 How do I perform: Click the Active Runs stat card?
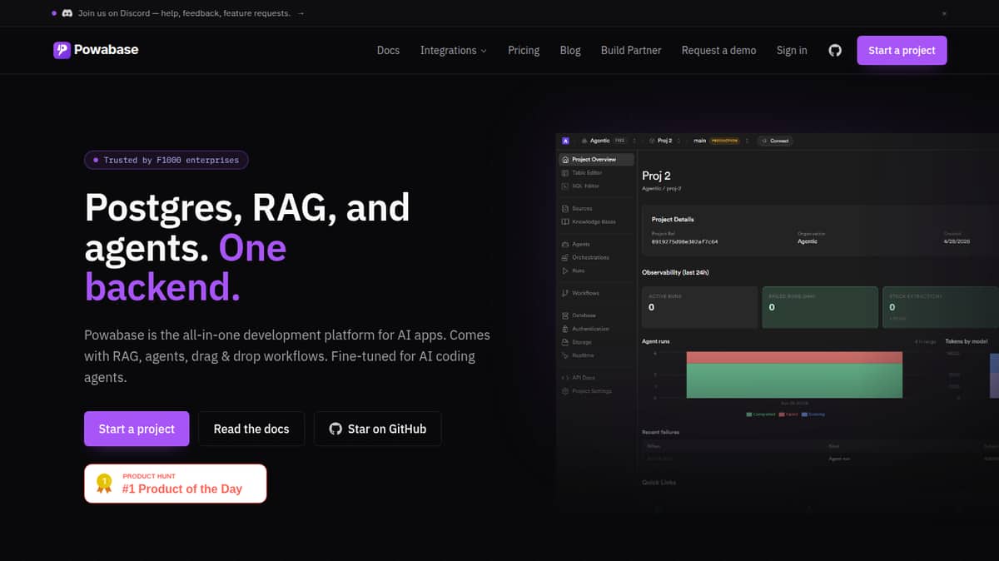point(699,305)
